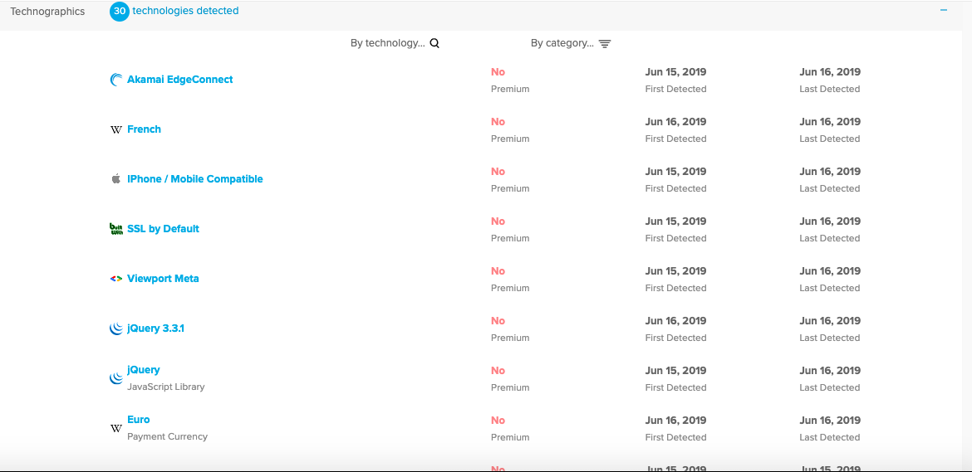Click the jQuery logo beside jQuery 3.3.1

(x=116, y=328)
